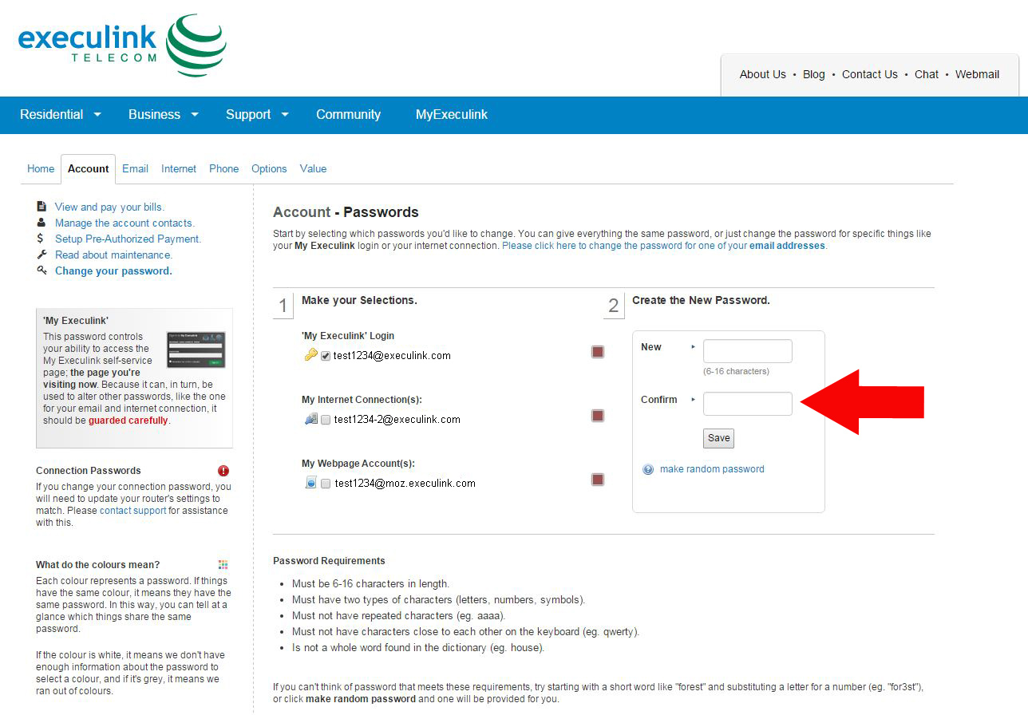Click Manage the account contacts link
The height and width of the screenshot is (715, 1028).
pos(125,223)
